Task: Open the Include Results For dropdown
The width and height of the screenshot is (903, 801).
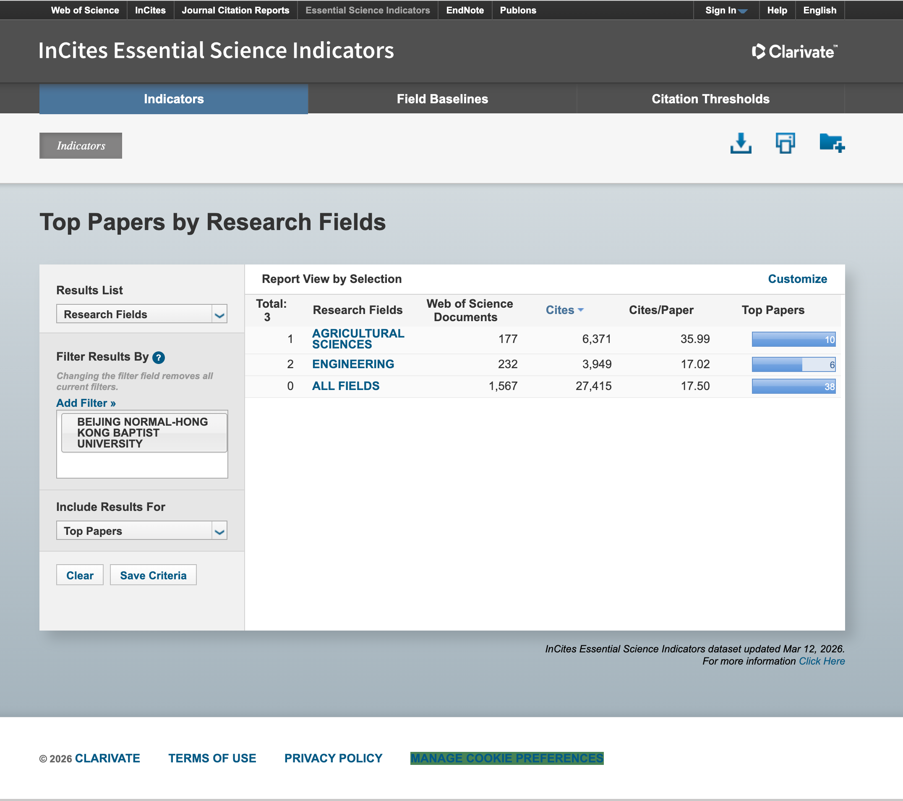Action: tap(141, 531)
